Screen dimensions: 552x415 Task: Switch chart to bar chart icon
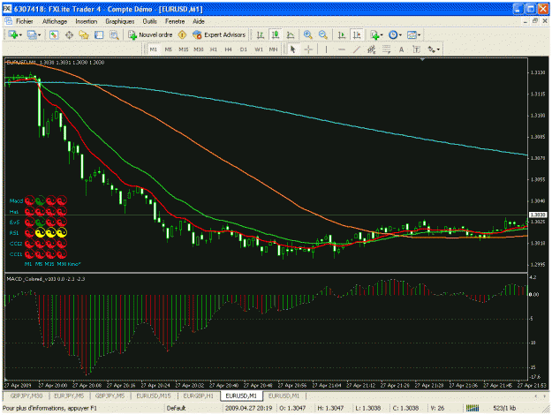pyautogui.click(x=261, y=34)
